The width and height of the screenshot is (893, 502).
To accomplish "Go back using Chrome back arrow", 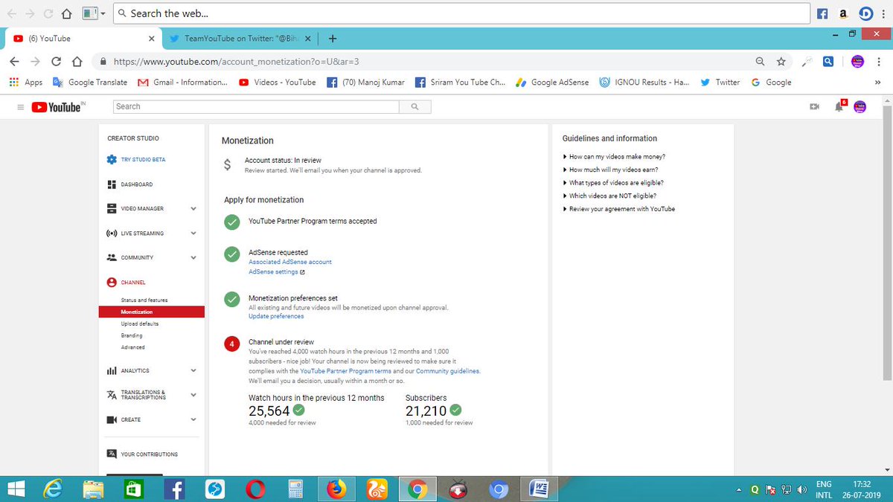I will point(16,62).
